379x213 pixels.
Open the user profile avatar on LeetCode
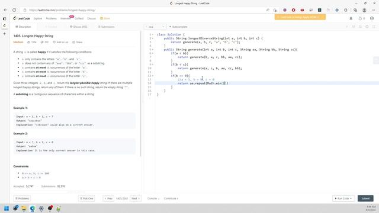[x=372, y=18]
